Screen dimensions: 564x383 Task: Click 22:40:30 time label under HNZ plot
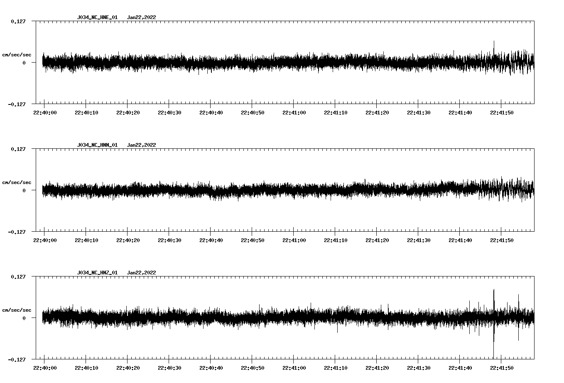coord(169,368)
